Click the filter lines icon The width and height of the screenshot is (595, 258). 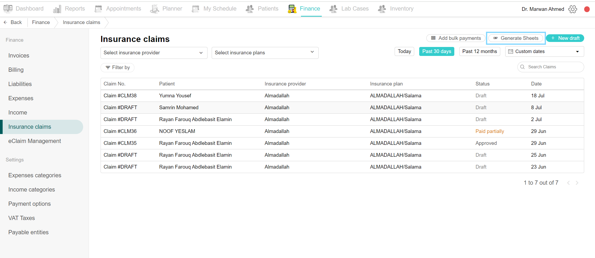pyautogui.click(x=108, y=68)
